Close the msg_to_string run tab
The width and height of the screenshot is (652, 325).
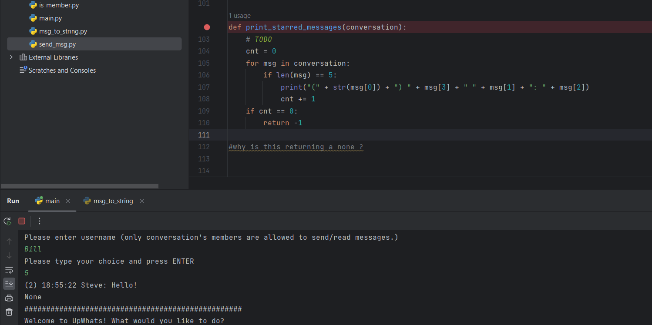142,201
